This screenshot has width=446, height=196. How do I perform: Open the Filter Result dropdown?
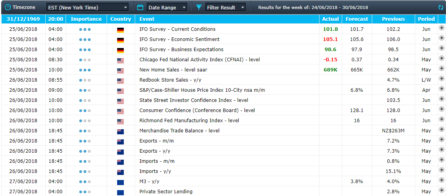click(x=225, y=7)
